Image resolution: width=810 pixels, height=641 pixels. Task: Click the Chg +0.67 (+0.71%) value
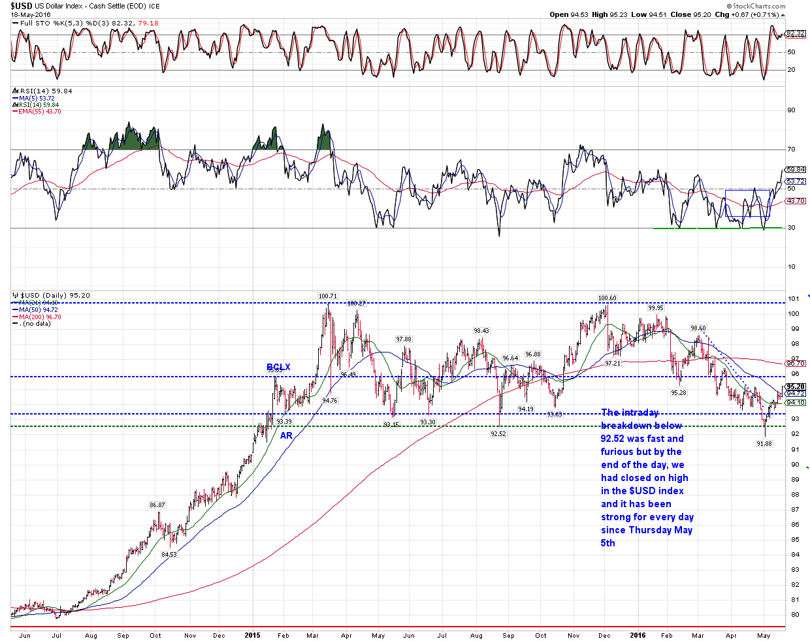(x=751, y=14)
